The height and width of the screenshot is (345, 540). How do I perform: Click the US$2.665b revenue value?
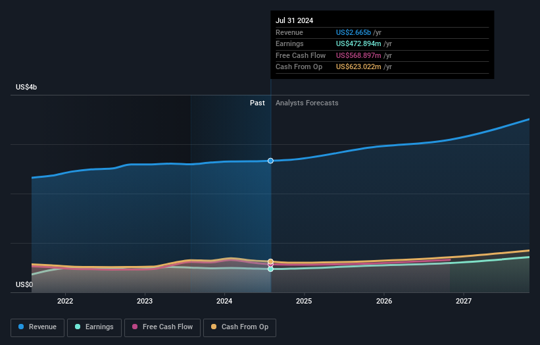[353, 32]
